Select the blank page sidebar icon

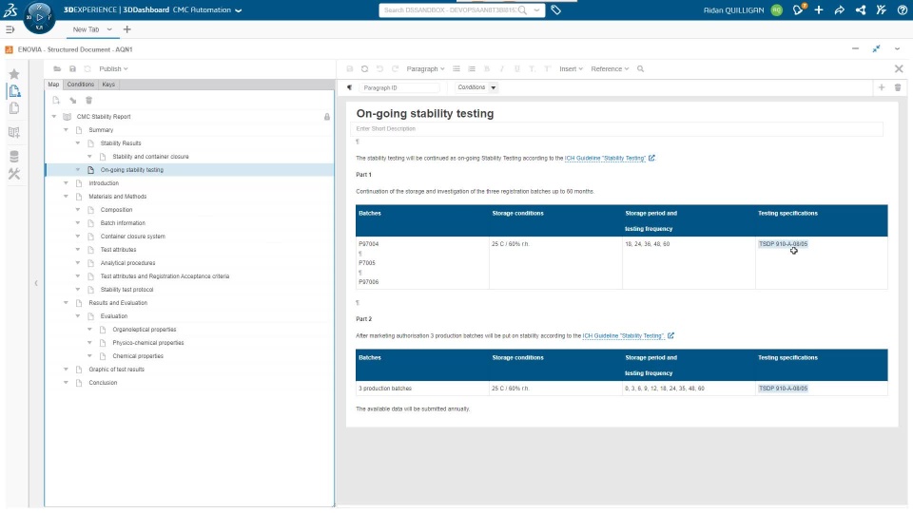pyautogui.click(x=14, y=108)
